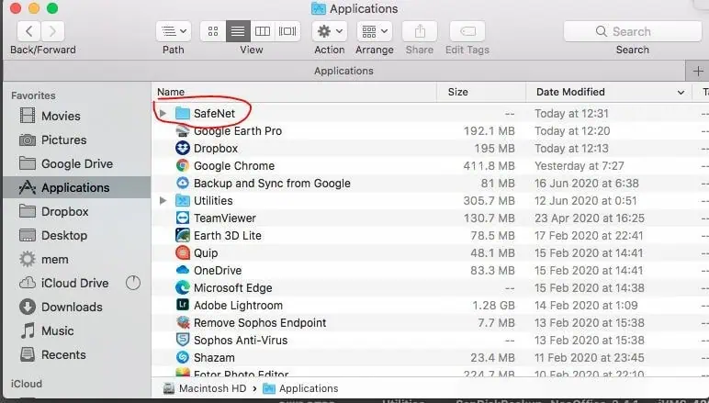
Task: Click Applications in the path bar
Action: point(309,388)
